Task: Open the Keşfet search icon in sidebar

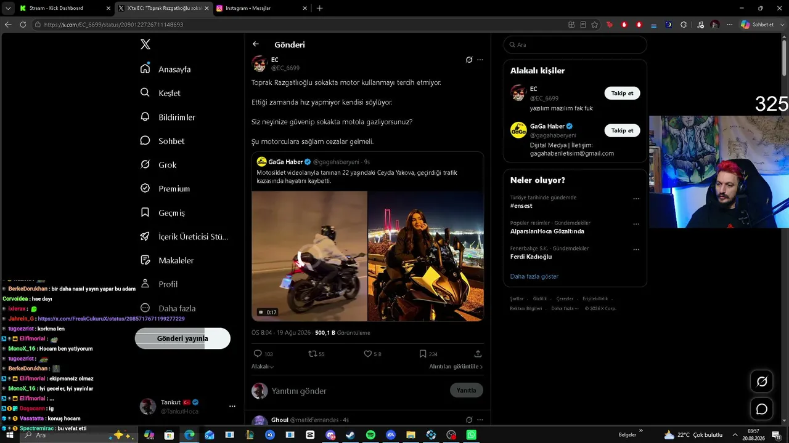Action: pyautogui.click(x=145, y=92)
